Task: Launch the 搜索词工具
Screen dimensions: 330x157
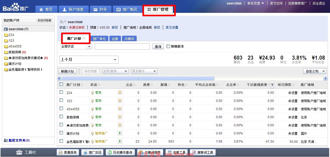Action: click(203, 152)
